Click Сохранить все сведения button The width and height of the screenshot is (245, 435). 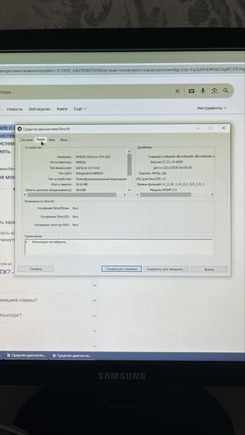tap(166, 269)
